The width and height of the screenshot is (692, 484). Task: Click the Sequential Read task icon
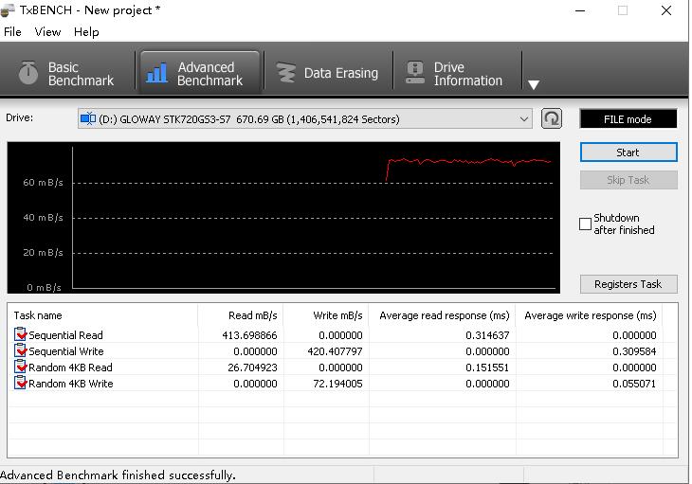pos(20,334)
